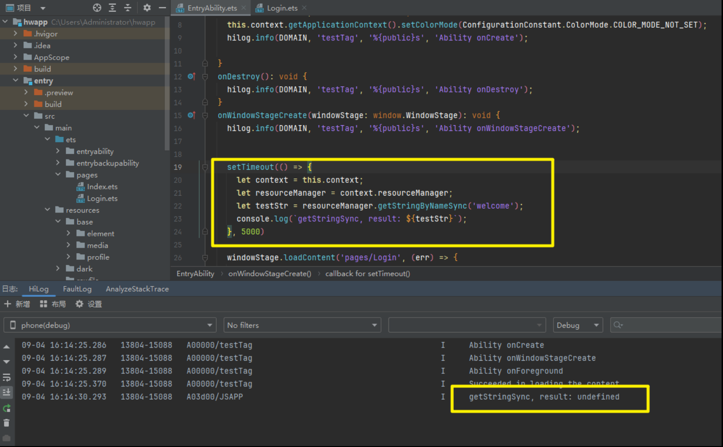This screenshot has width=723, height=447.
Task: Expand the .hvigor folder
Action: 16,33
